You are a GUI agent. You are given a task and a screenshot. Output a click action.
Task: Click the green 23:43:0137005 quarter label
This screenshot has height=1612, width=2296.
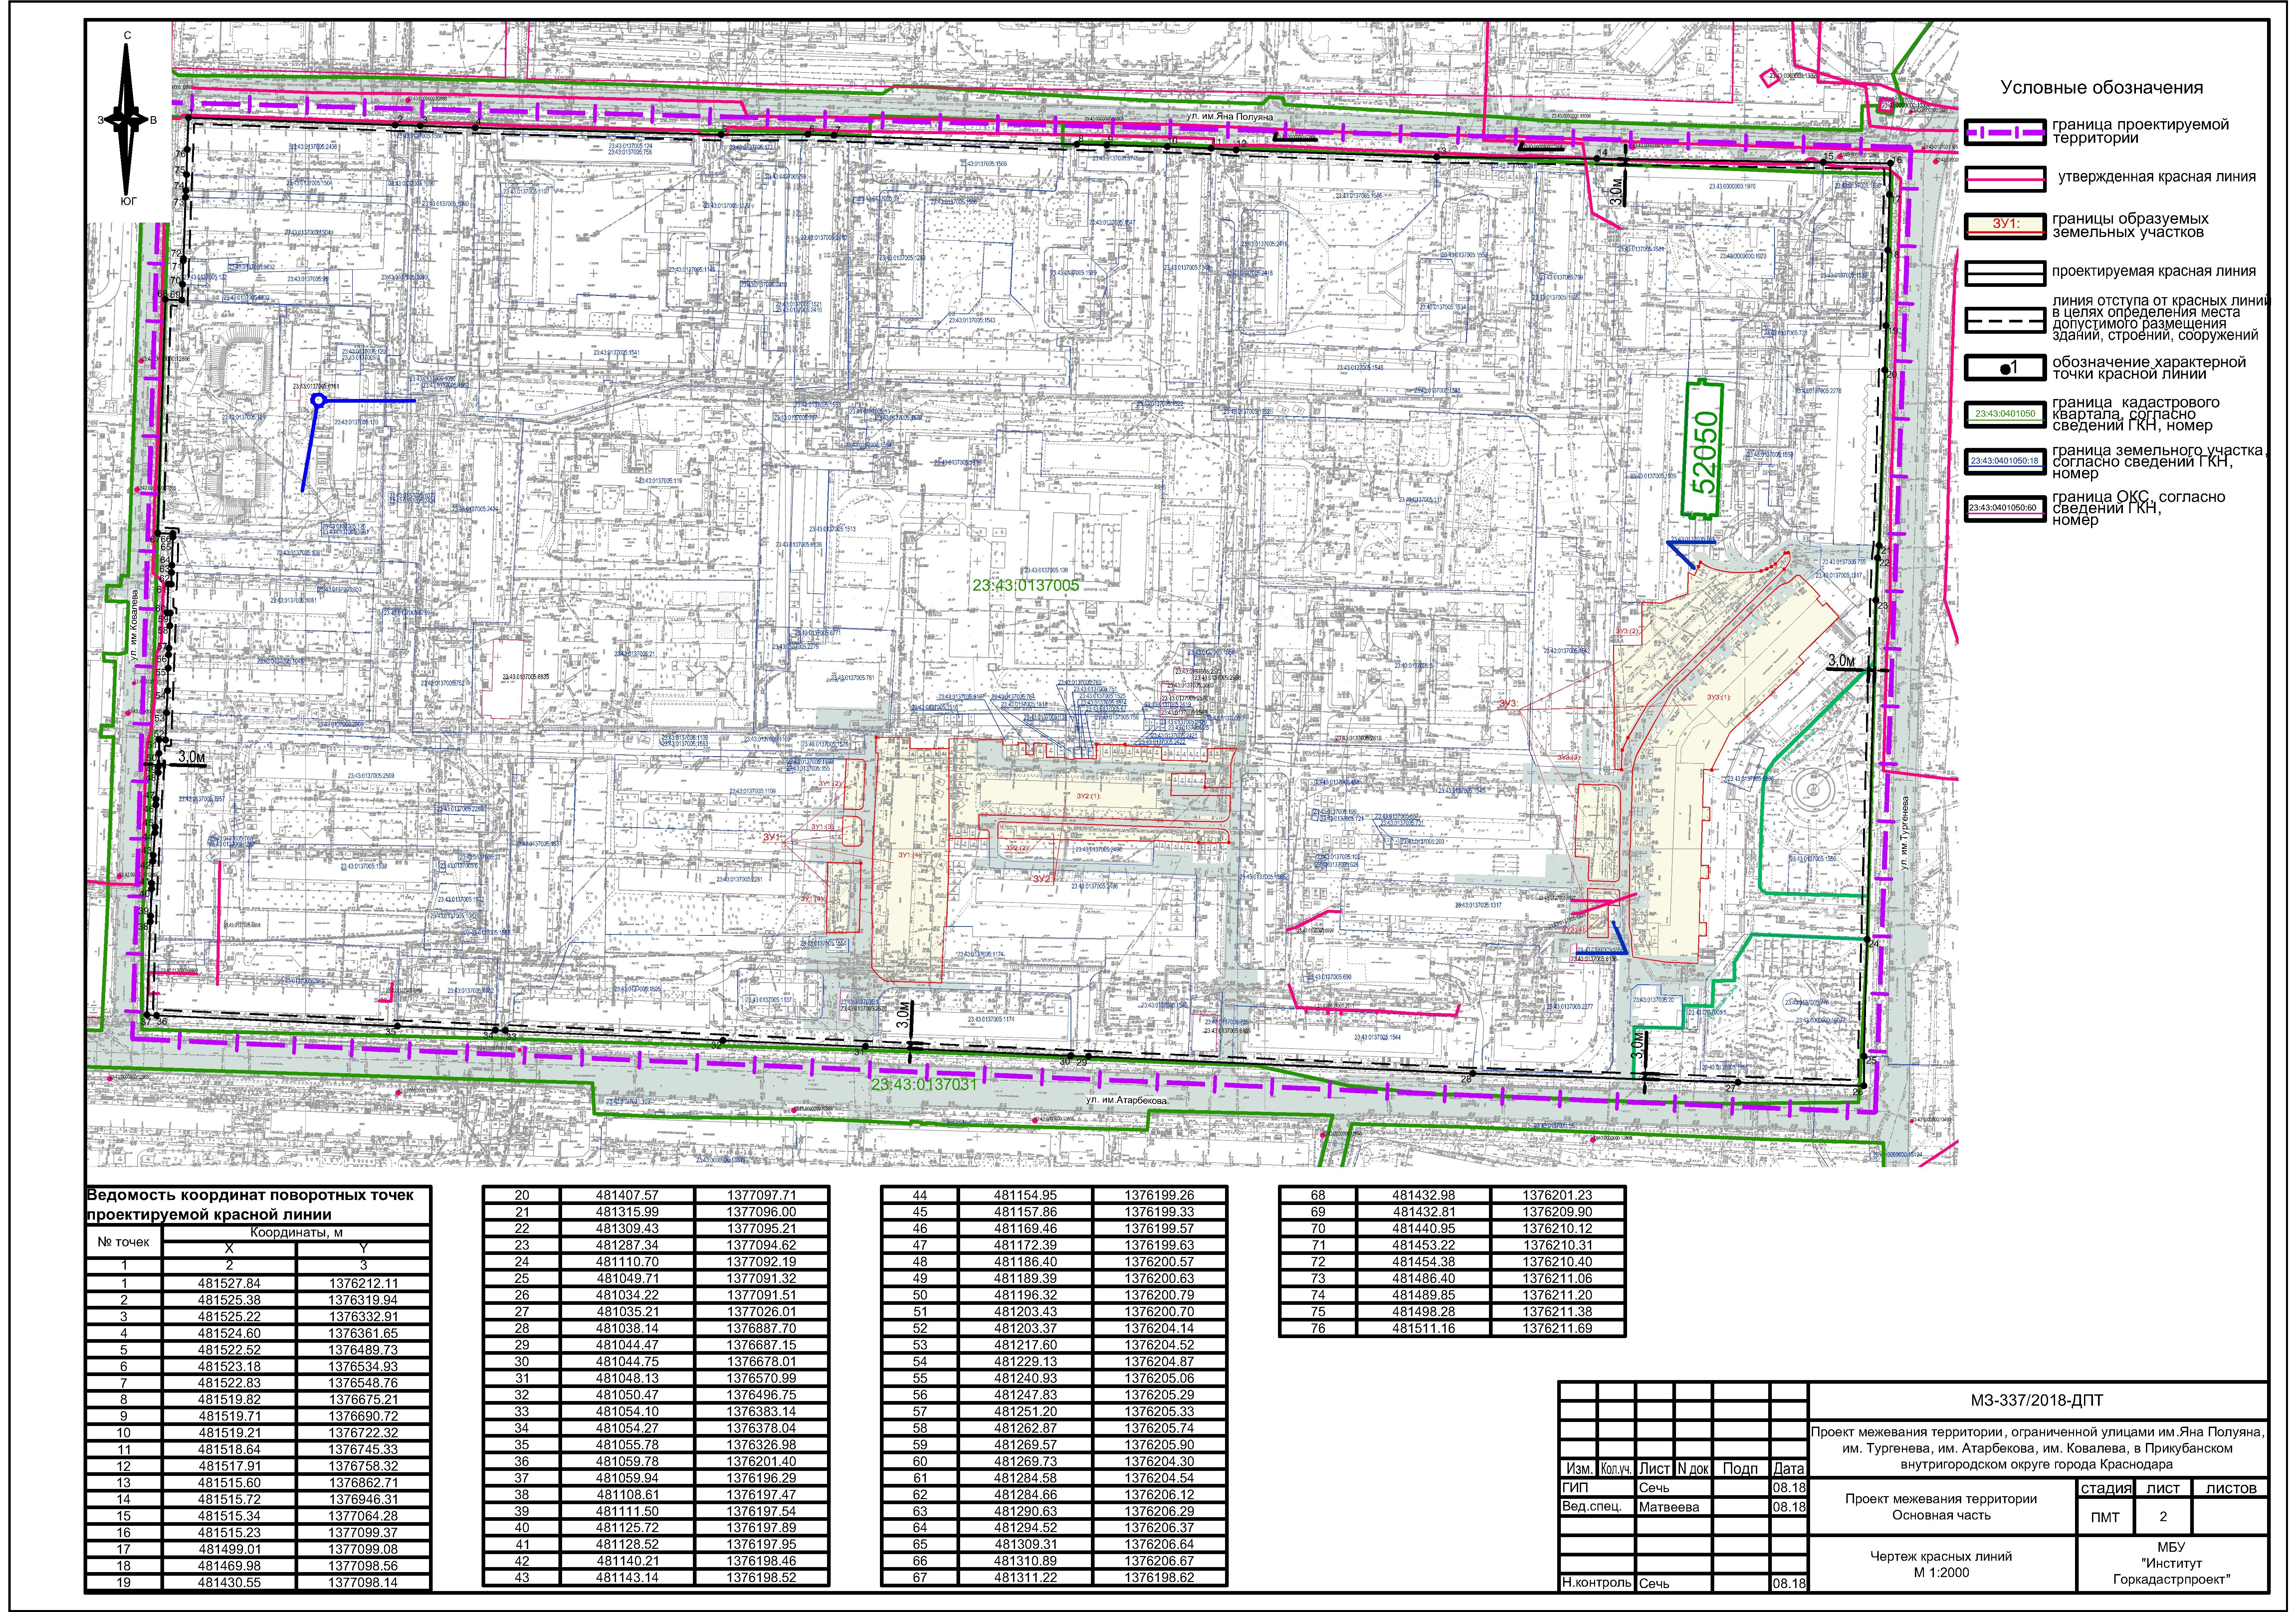point(1026,585)
